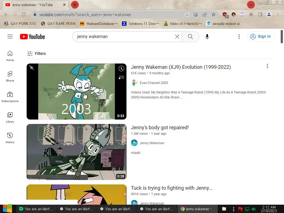Screen dimensions: 284x213
Task: Visit Evan Channel 2000 channel name
Action: (x=154, y=83)
